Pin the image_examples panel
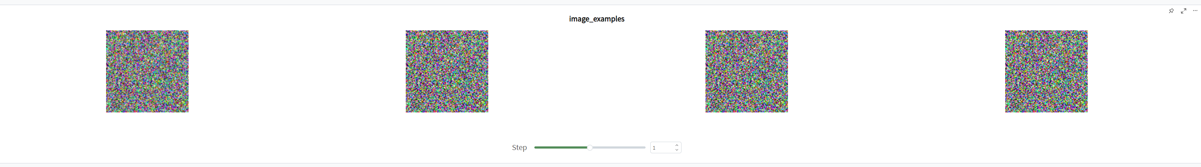 click(x=1171, y=11)
